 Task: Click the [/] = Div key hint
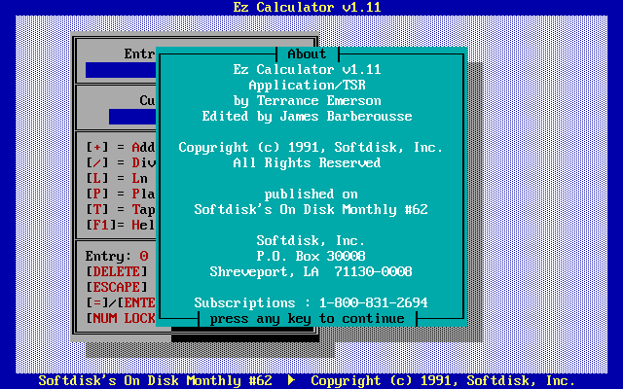pyautogui.click(x=121, y=162)
